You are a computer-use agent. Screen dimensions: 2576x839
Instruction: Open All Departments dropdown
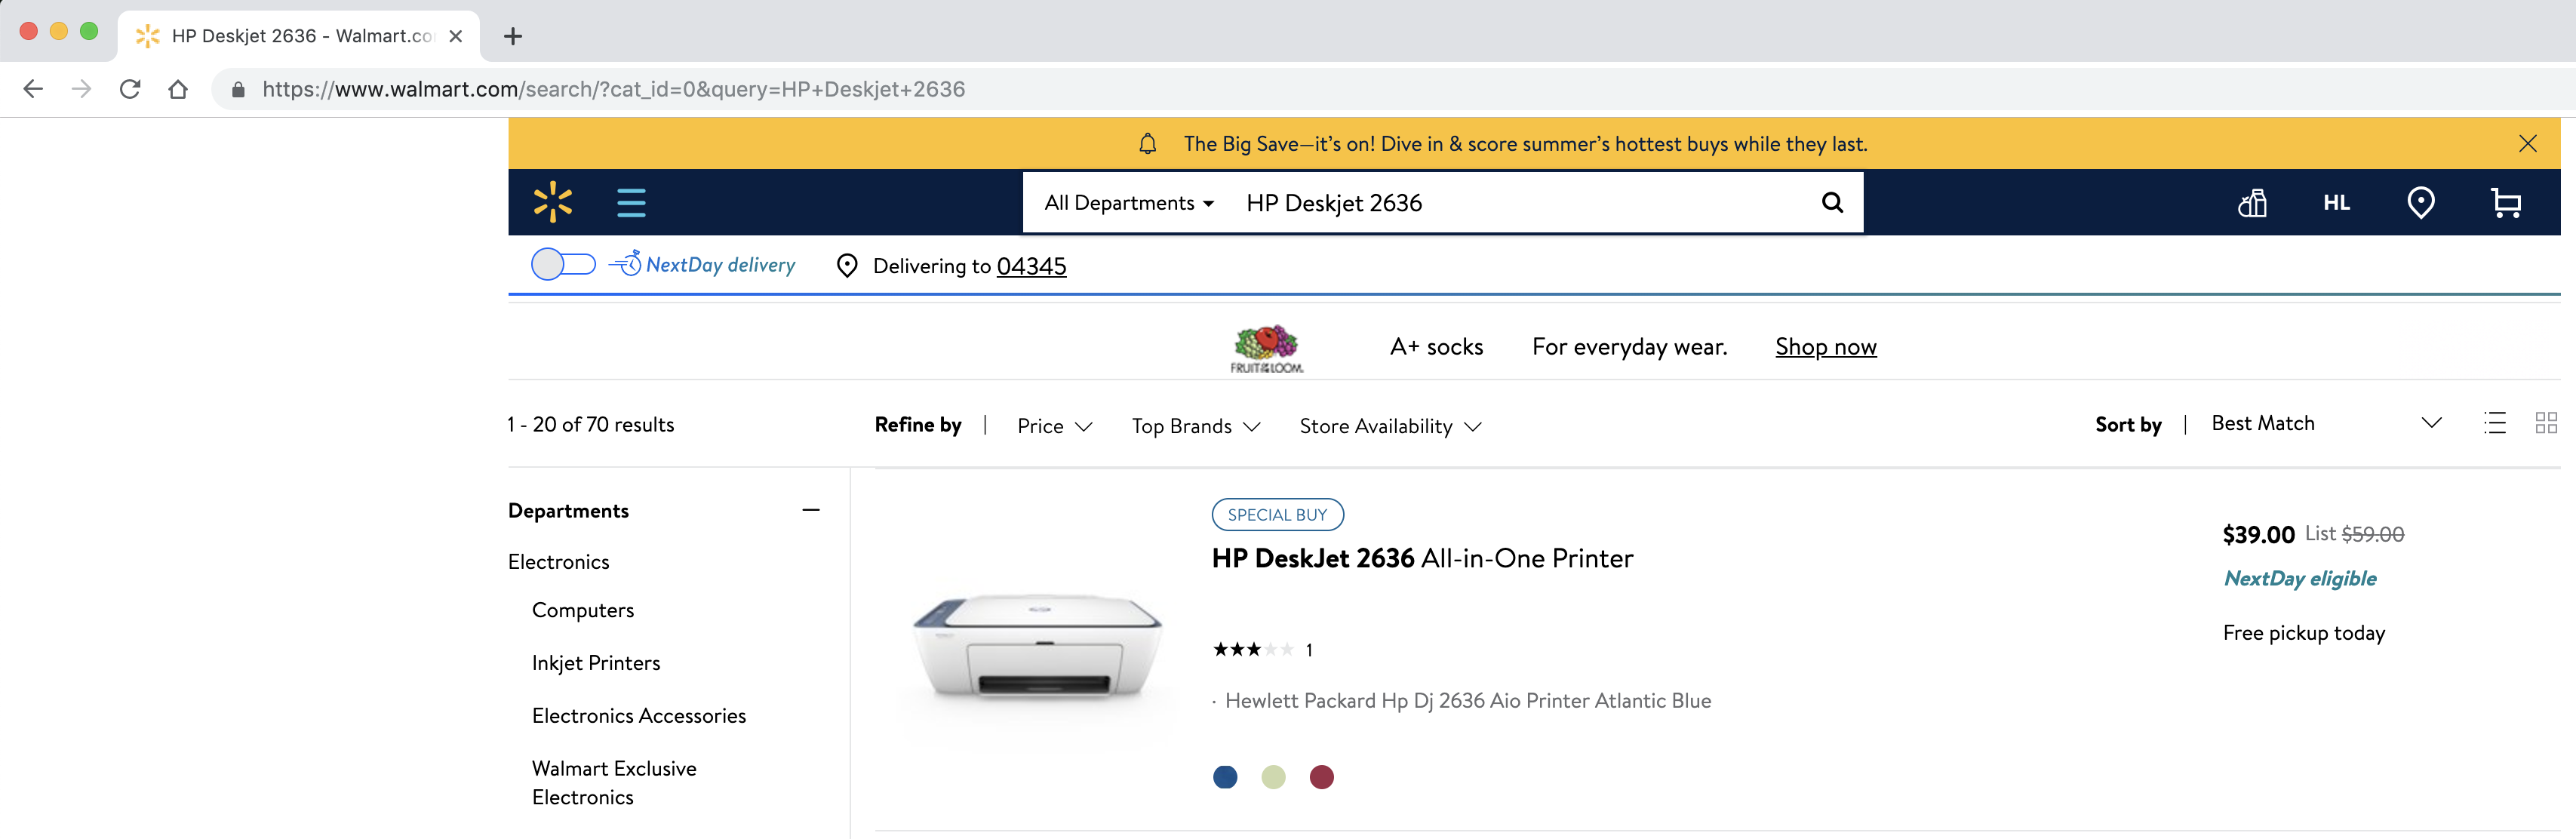pyautogui.click(x=1129, y=203)
